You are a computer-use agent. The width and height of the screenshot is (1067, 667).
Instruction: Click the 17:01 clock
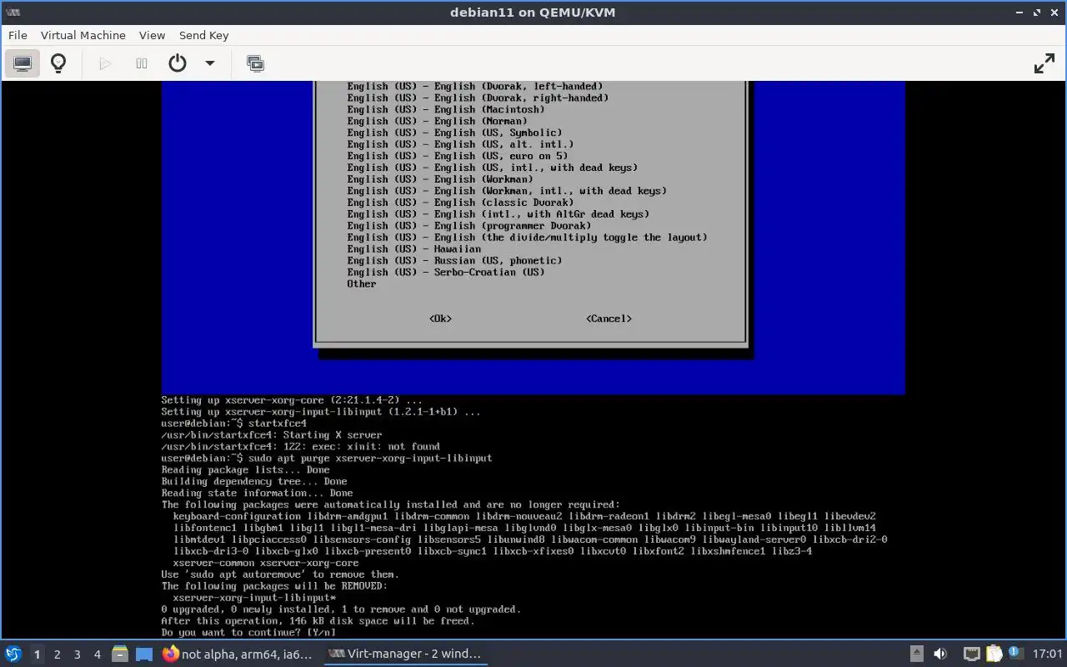(1048, 654)
